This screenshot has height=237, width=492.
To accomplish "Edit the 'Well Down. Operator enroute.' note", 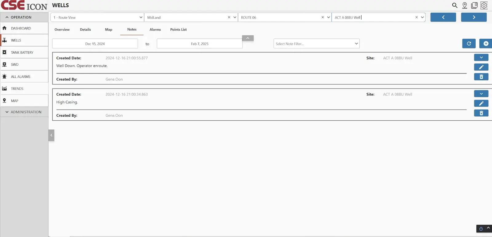I will 481,67.
